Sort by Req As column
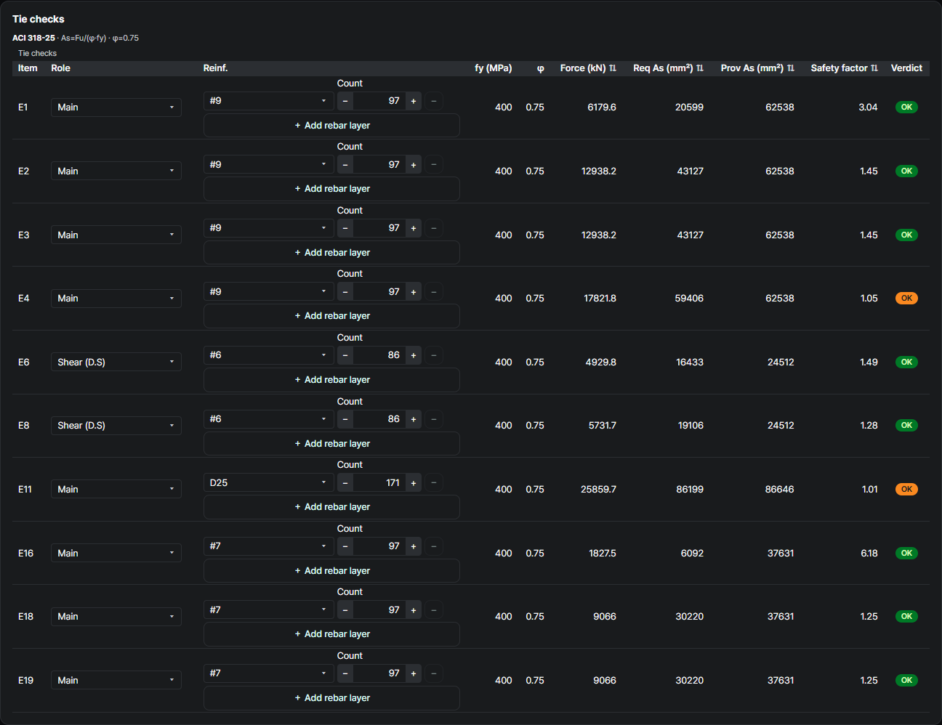Screen dimensions: 942x725 point(668,68)
